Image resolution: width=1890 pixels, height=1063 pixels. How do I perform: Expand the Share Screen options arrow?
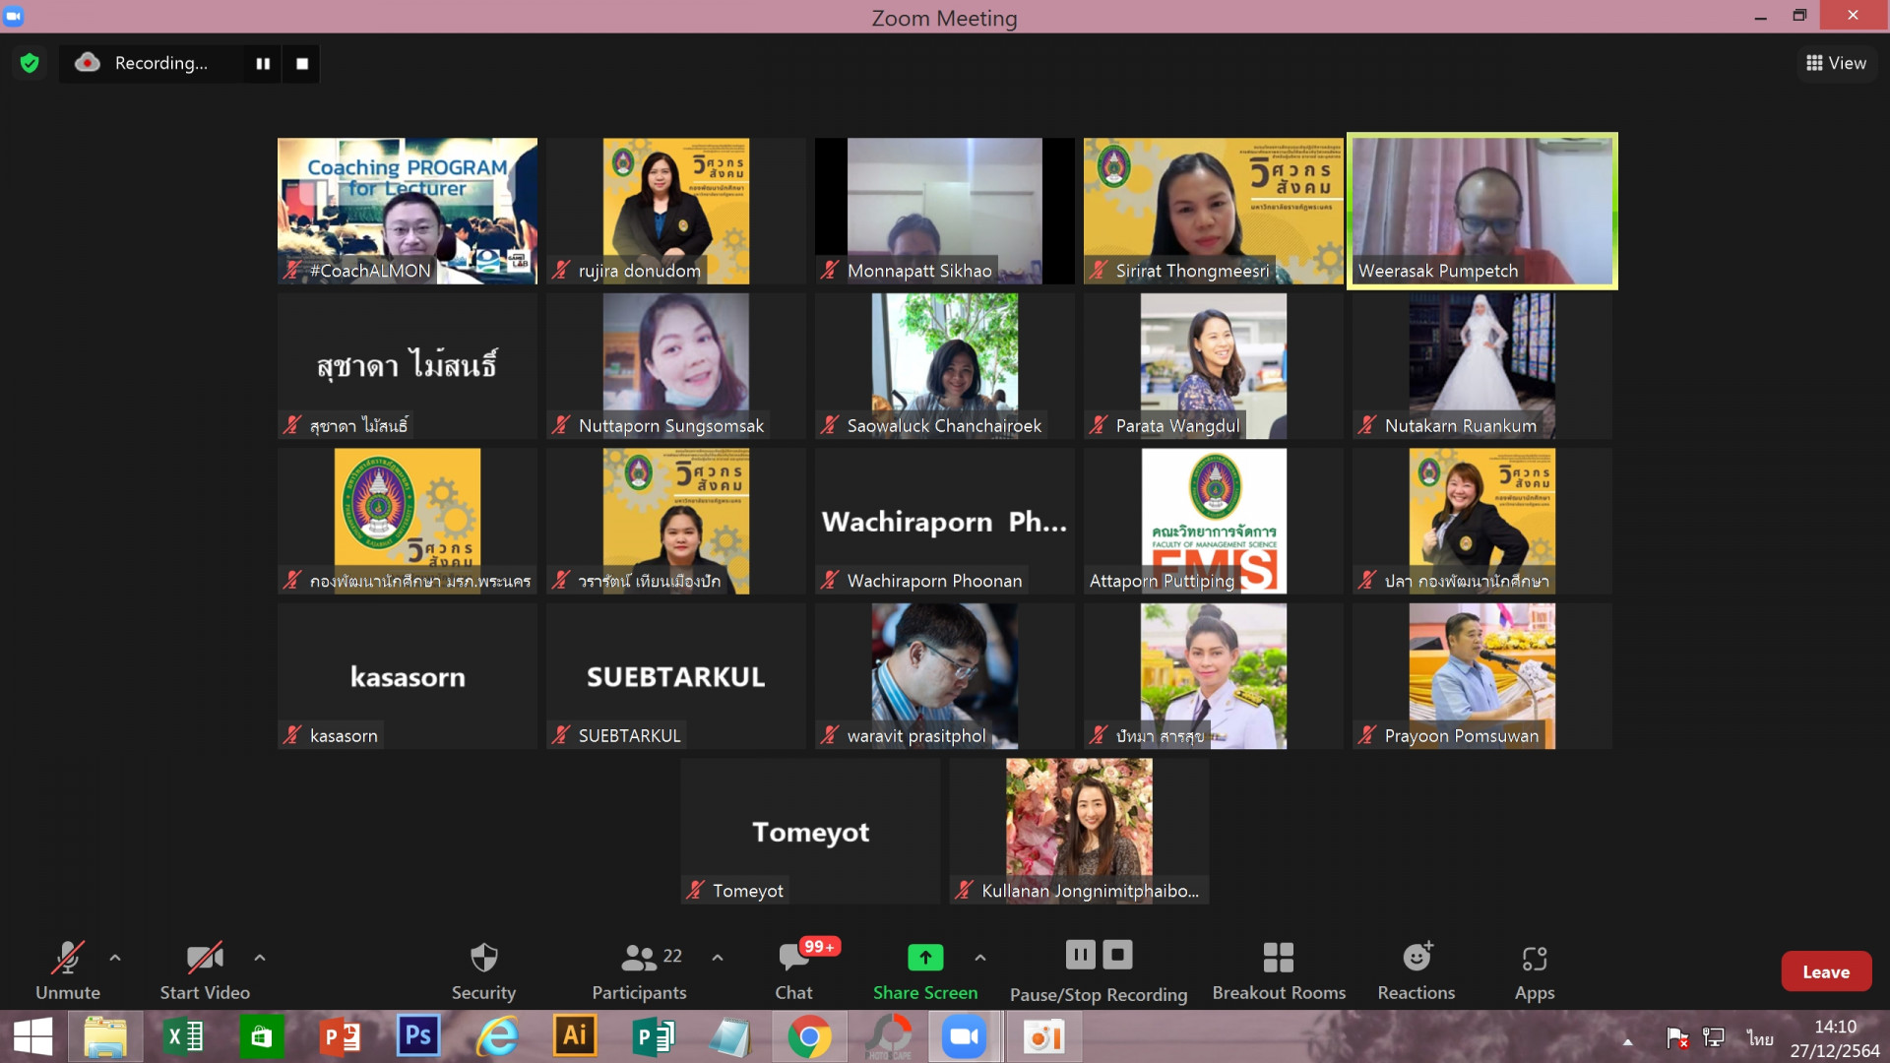[x=980, y=957]
